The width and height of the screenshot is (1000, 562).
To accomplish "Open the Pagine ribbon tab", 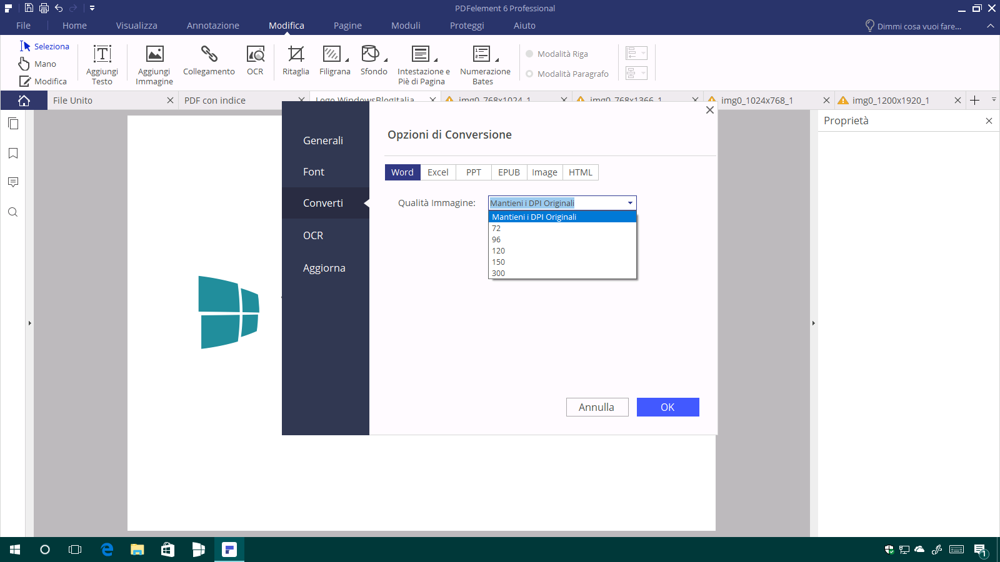I will point(347,26).
